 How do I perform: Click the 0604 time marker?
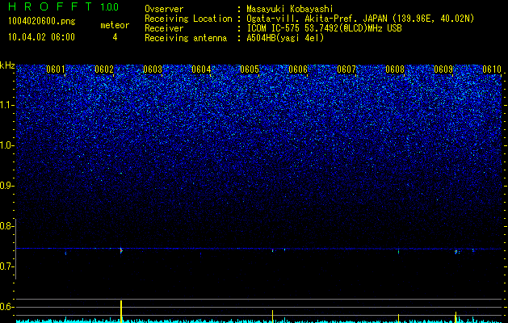click(x=201, y=69)
